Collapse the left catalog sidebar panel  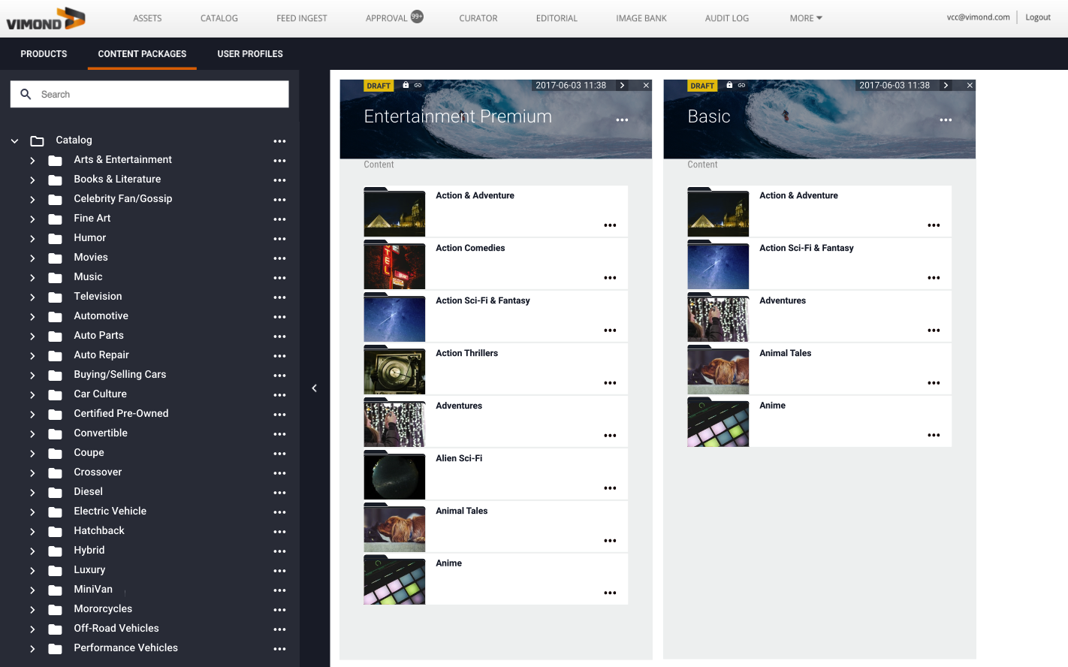tap(315, 388)
